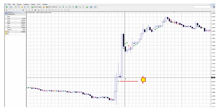Select the H1 timeframe
Screen dimensions: 221x111
(x=56, y=10)
